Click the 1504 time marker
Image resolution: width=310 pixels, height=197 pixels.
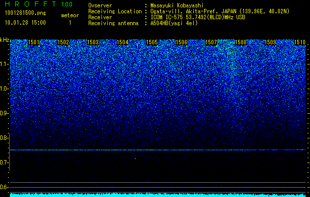[x=123, y=42]
